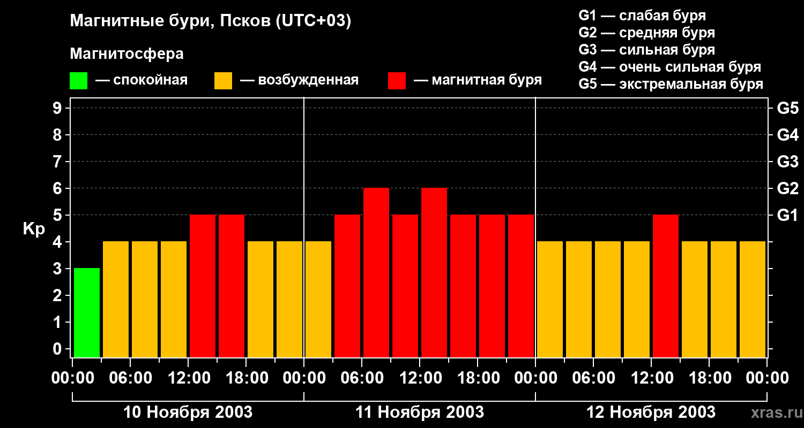This screenshot has height=428, width=804.
Task: Click the yellow bar starting 21:00 on 12 November
Action: point(753,299)
